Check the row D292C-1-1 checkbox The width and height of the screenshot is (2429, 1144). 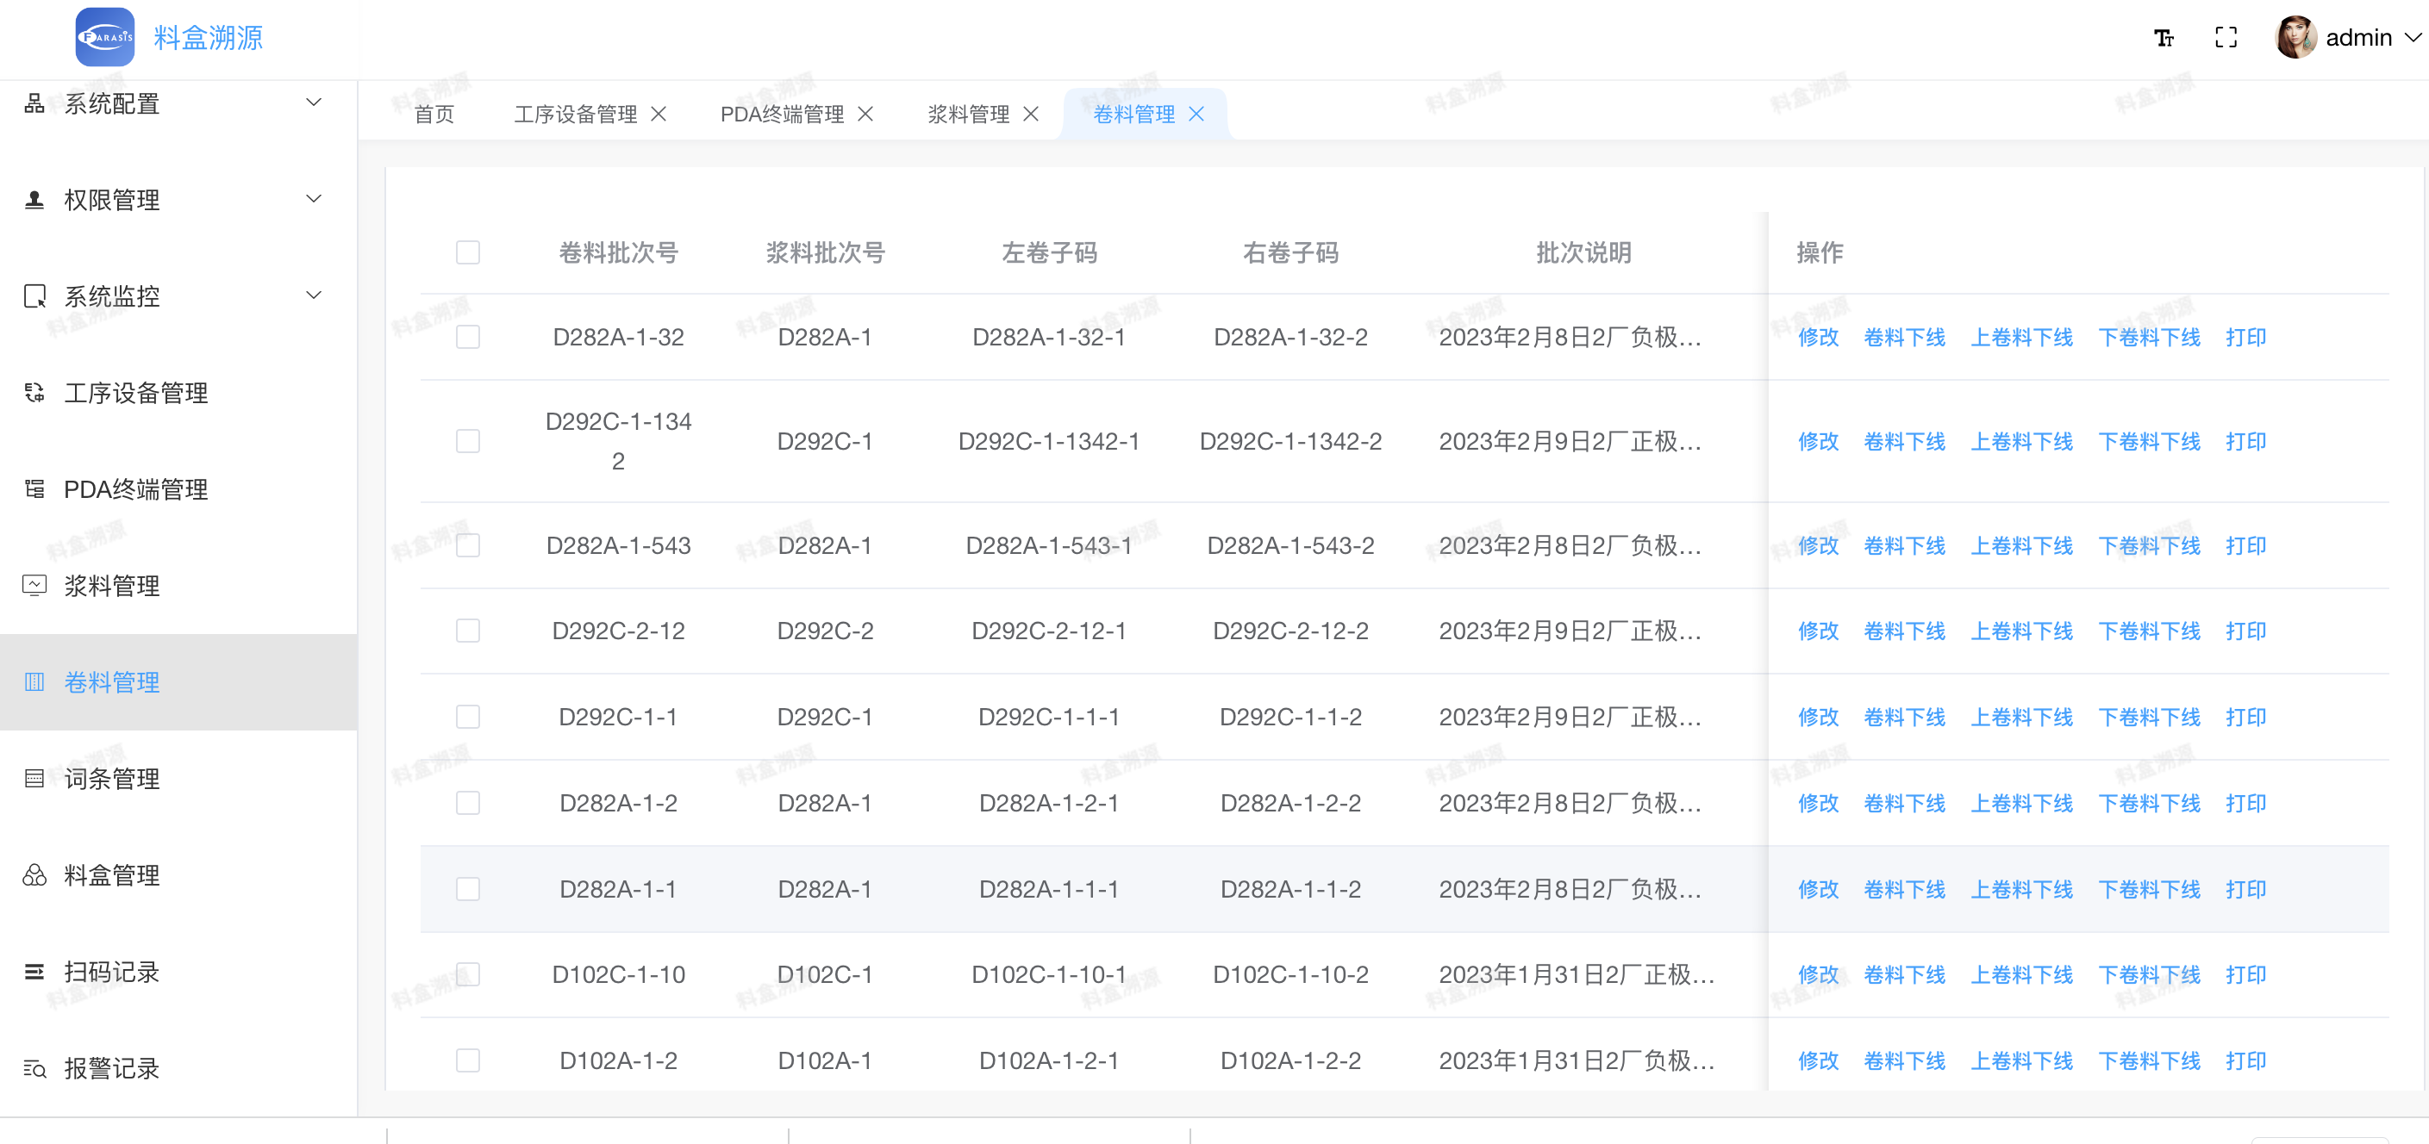[468, 717]
